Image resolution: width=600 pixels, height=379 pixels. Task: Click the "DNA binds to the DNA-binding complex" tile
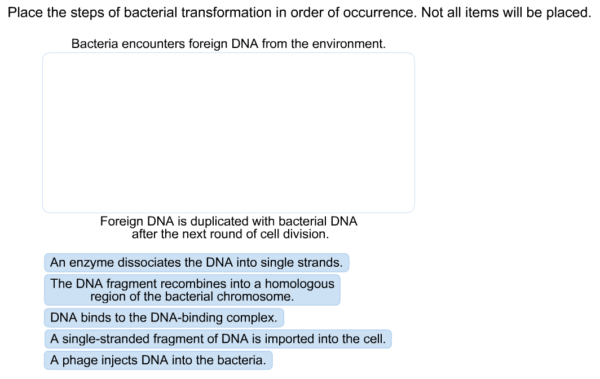[164, 318]
